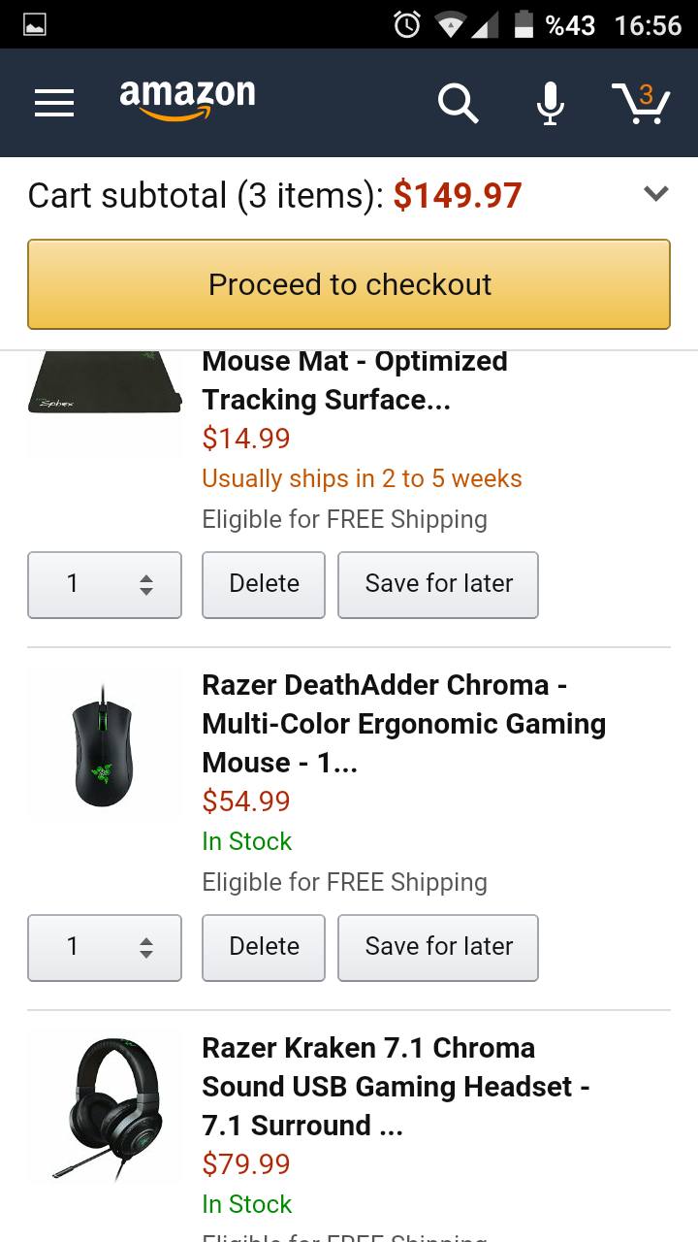Tap the Razer Kraken headset thumbnail
The width and height of the screenshot is (698, 1242).
coord(105,1108)
